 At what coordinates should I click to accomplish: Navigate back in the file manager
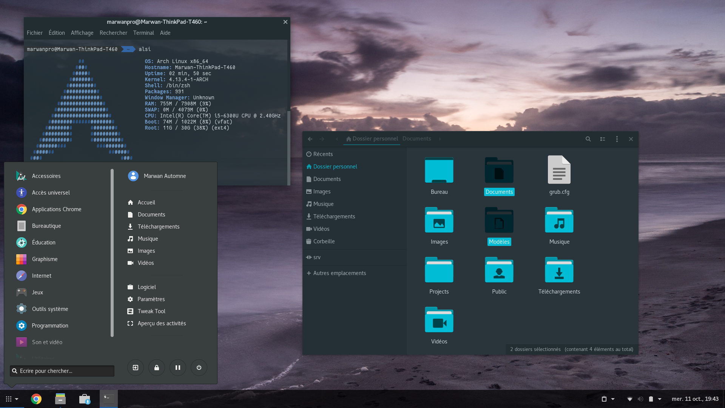pyautogui.click(x=310, y=139)
